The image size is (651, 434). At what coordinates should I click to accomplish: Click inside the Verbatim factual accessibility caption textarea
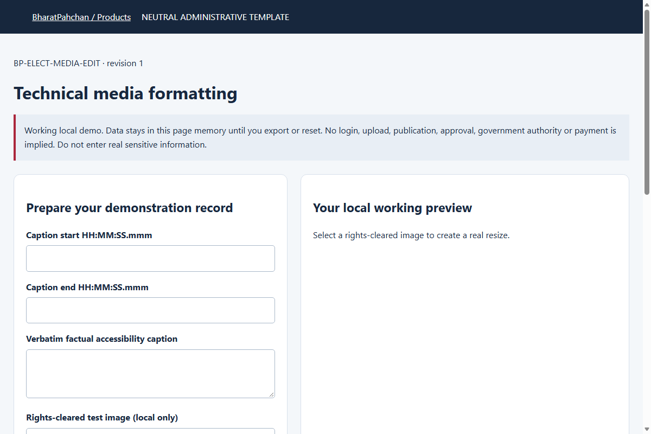click(x=150, y=374)
